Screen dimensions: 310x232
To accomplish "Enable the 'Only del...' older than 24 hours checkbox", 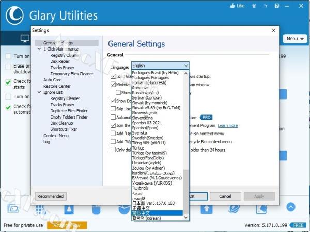I will coord(113,150).
